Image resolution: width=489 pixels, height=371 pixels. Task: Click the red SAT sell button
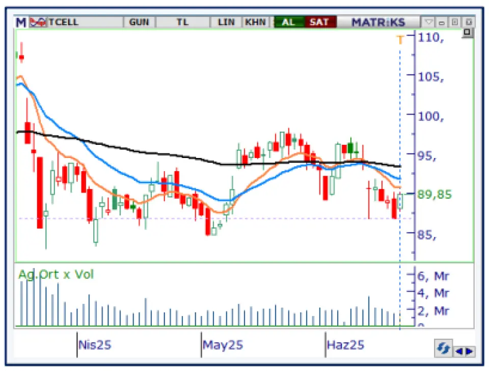point(320,22)
